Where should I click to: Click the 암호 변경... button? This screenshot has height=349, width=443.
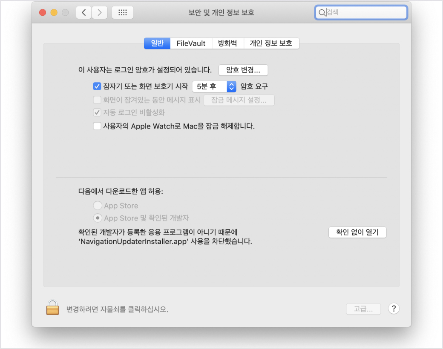[x=243, y=70]
